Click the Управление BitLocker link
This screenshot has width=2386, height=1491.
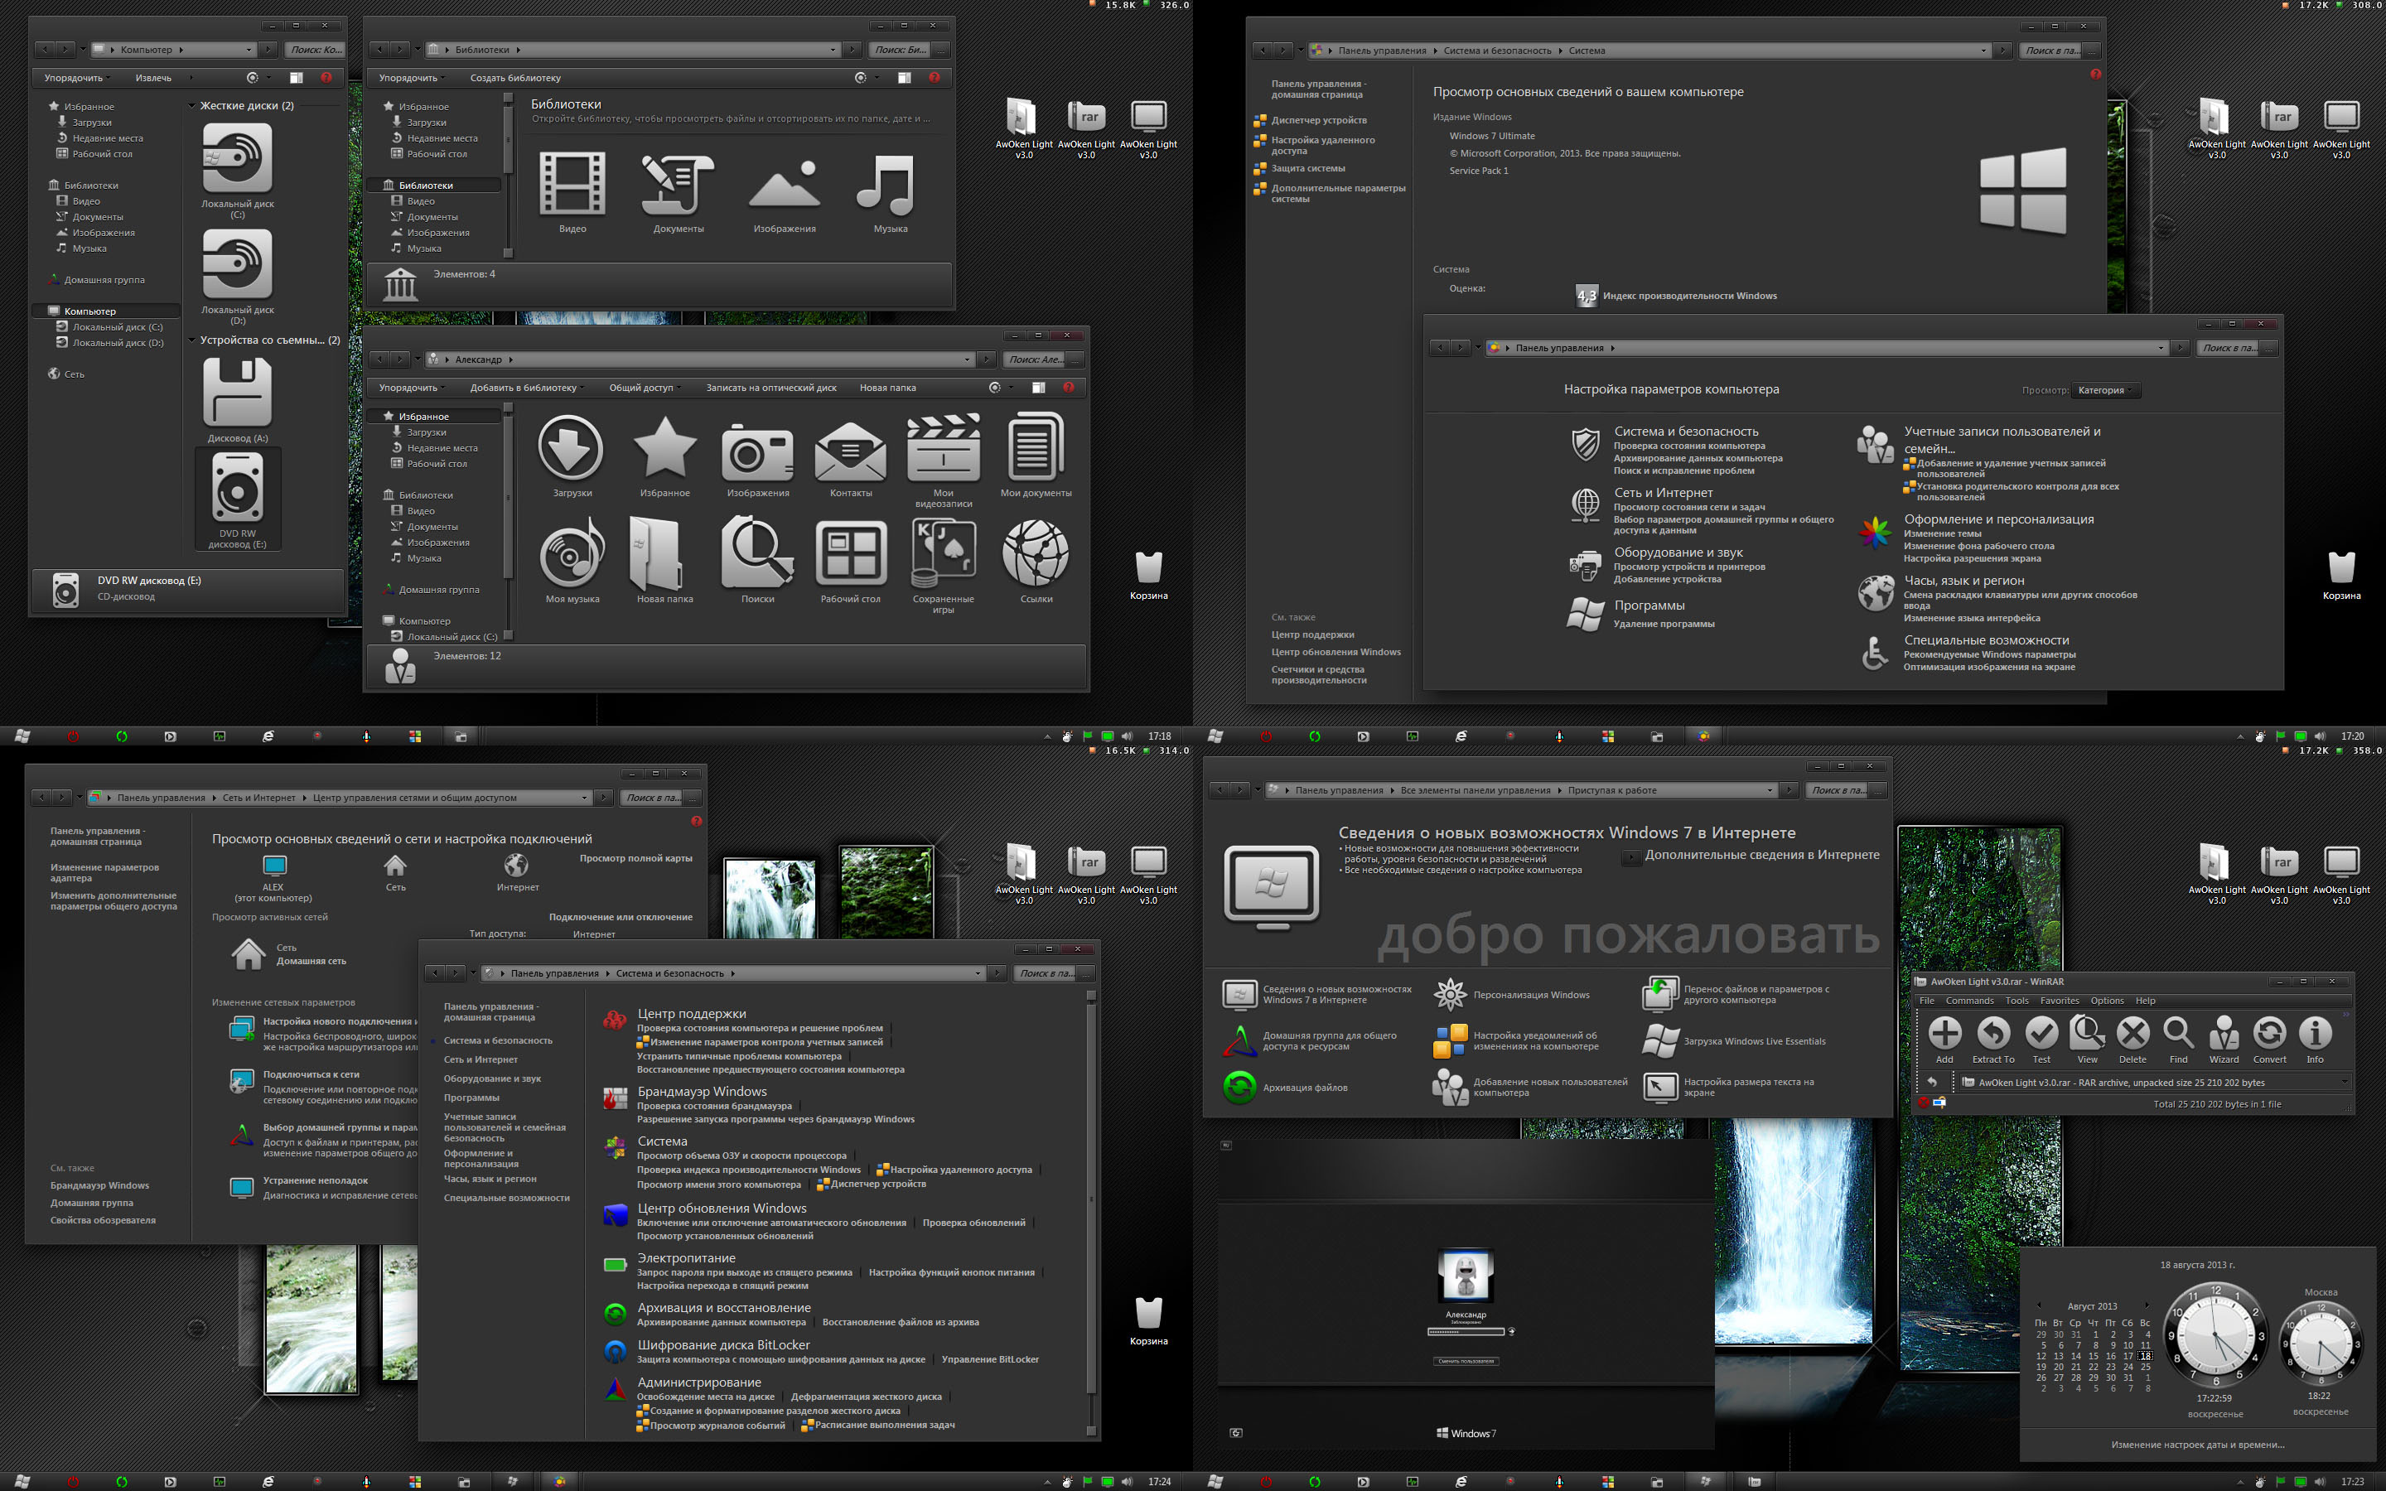click(995, 1358)
